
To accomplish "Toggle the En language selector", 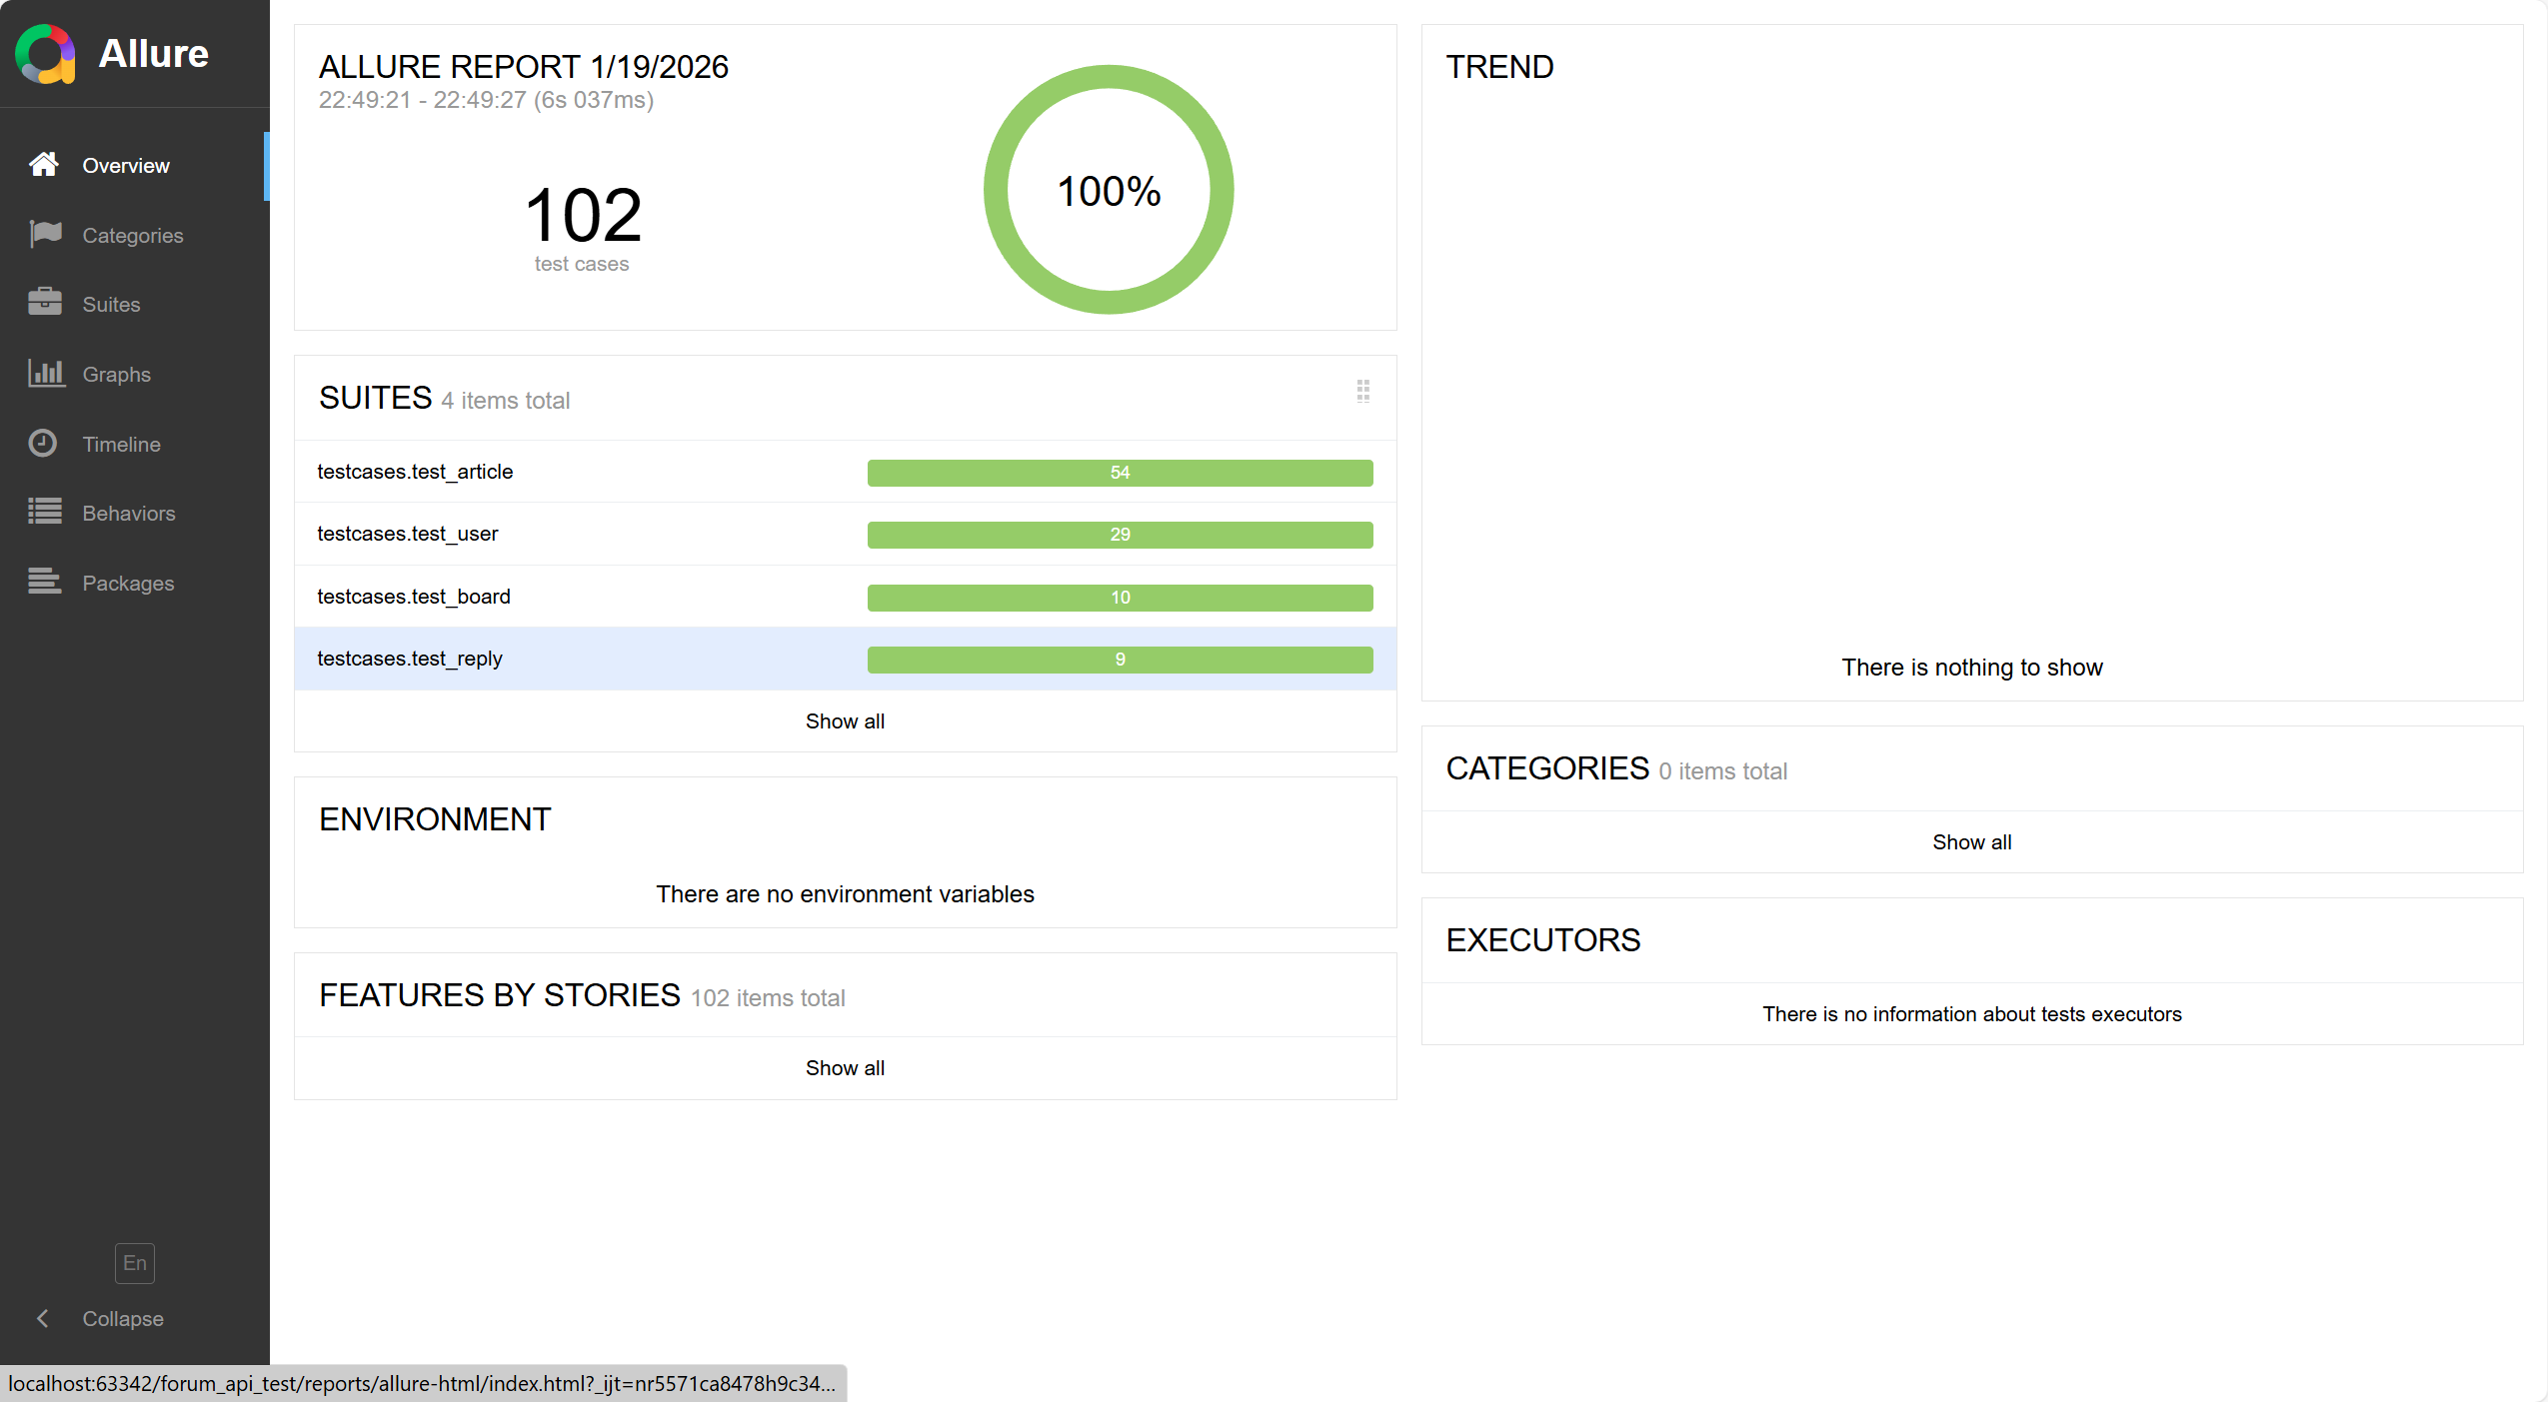I will point(134,1263).
